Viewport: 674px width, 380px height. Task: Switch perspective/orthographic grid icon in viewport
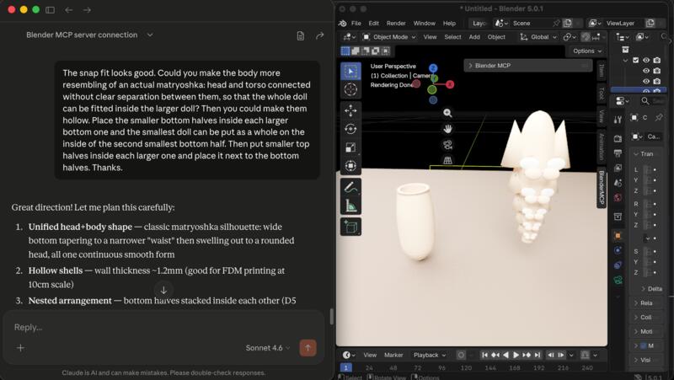point(447,160)
